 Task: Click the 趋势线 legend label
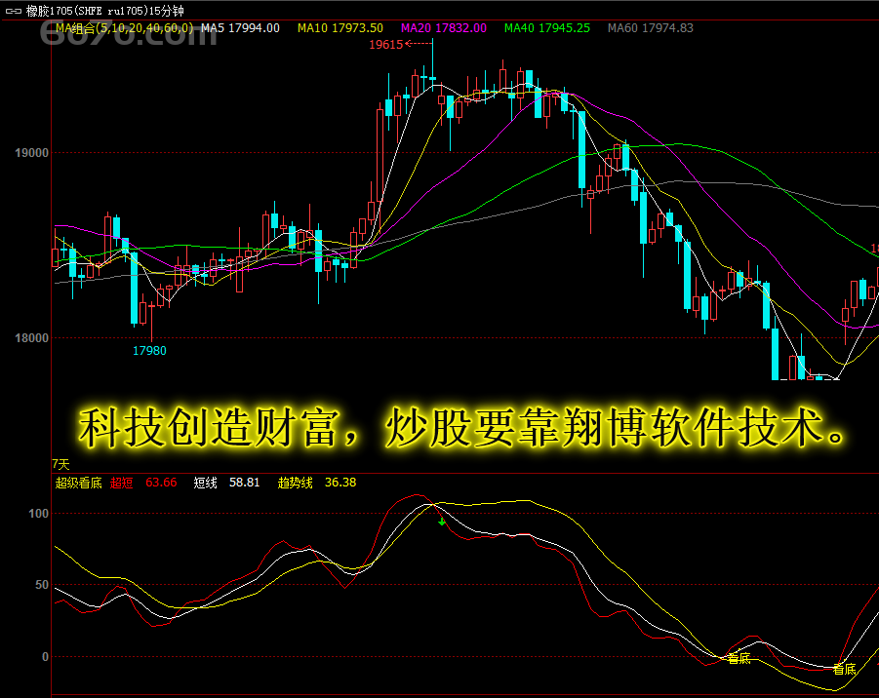click(295, 483)
